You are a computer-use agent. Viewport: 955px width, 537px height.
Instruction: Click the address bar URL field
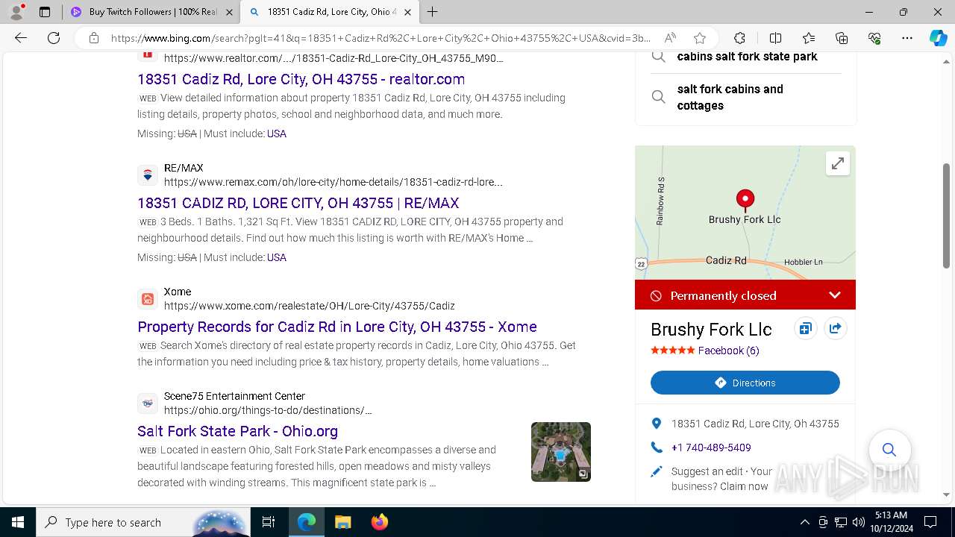pos(381,38)
